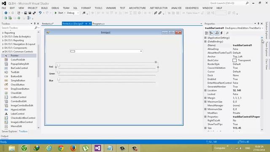Open the Debug configuration dropdown
Image resolution: width=270 pixels, height=152 pixels.
pos(78,13)
